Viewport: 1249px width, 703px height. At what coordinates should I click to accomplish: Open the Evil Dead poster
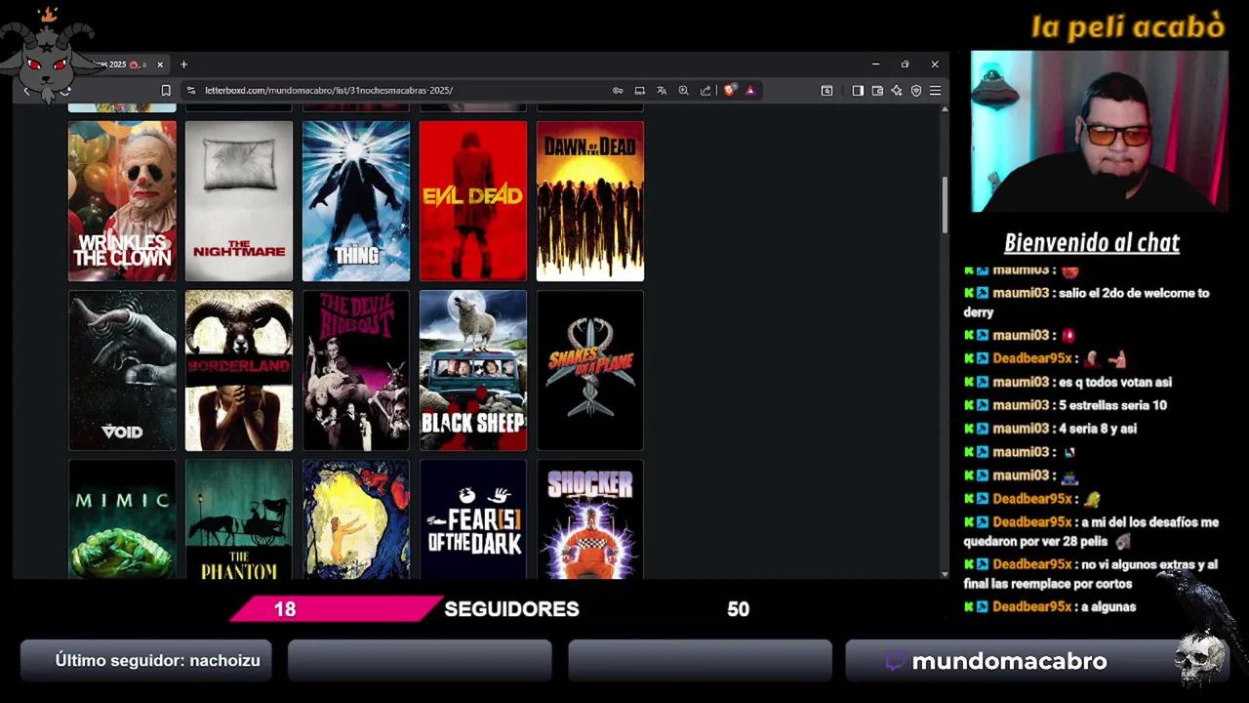473,201
